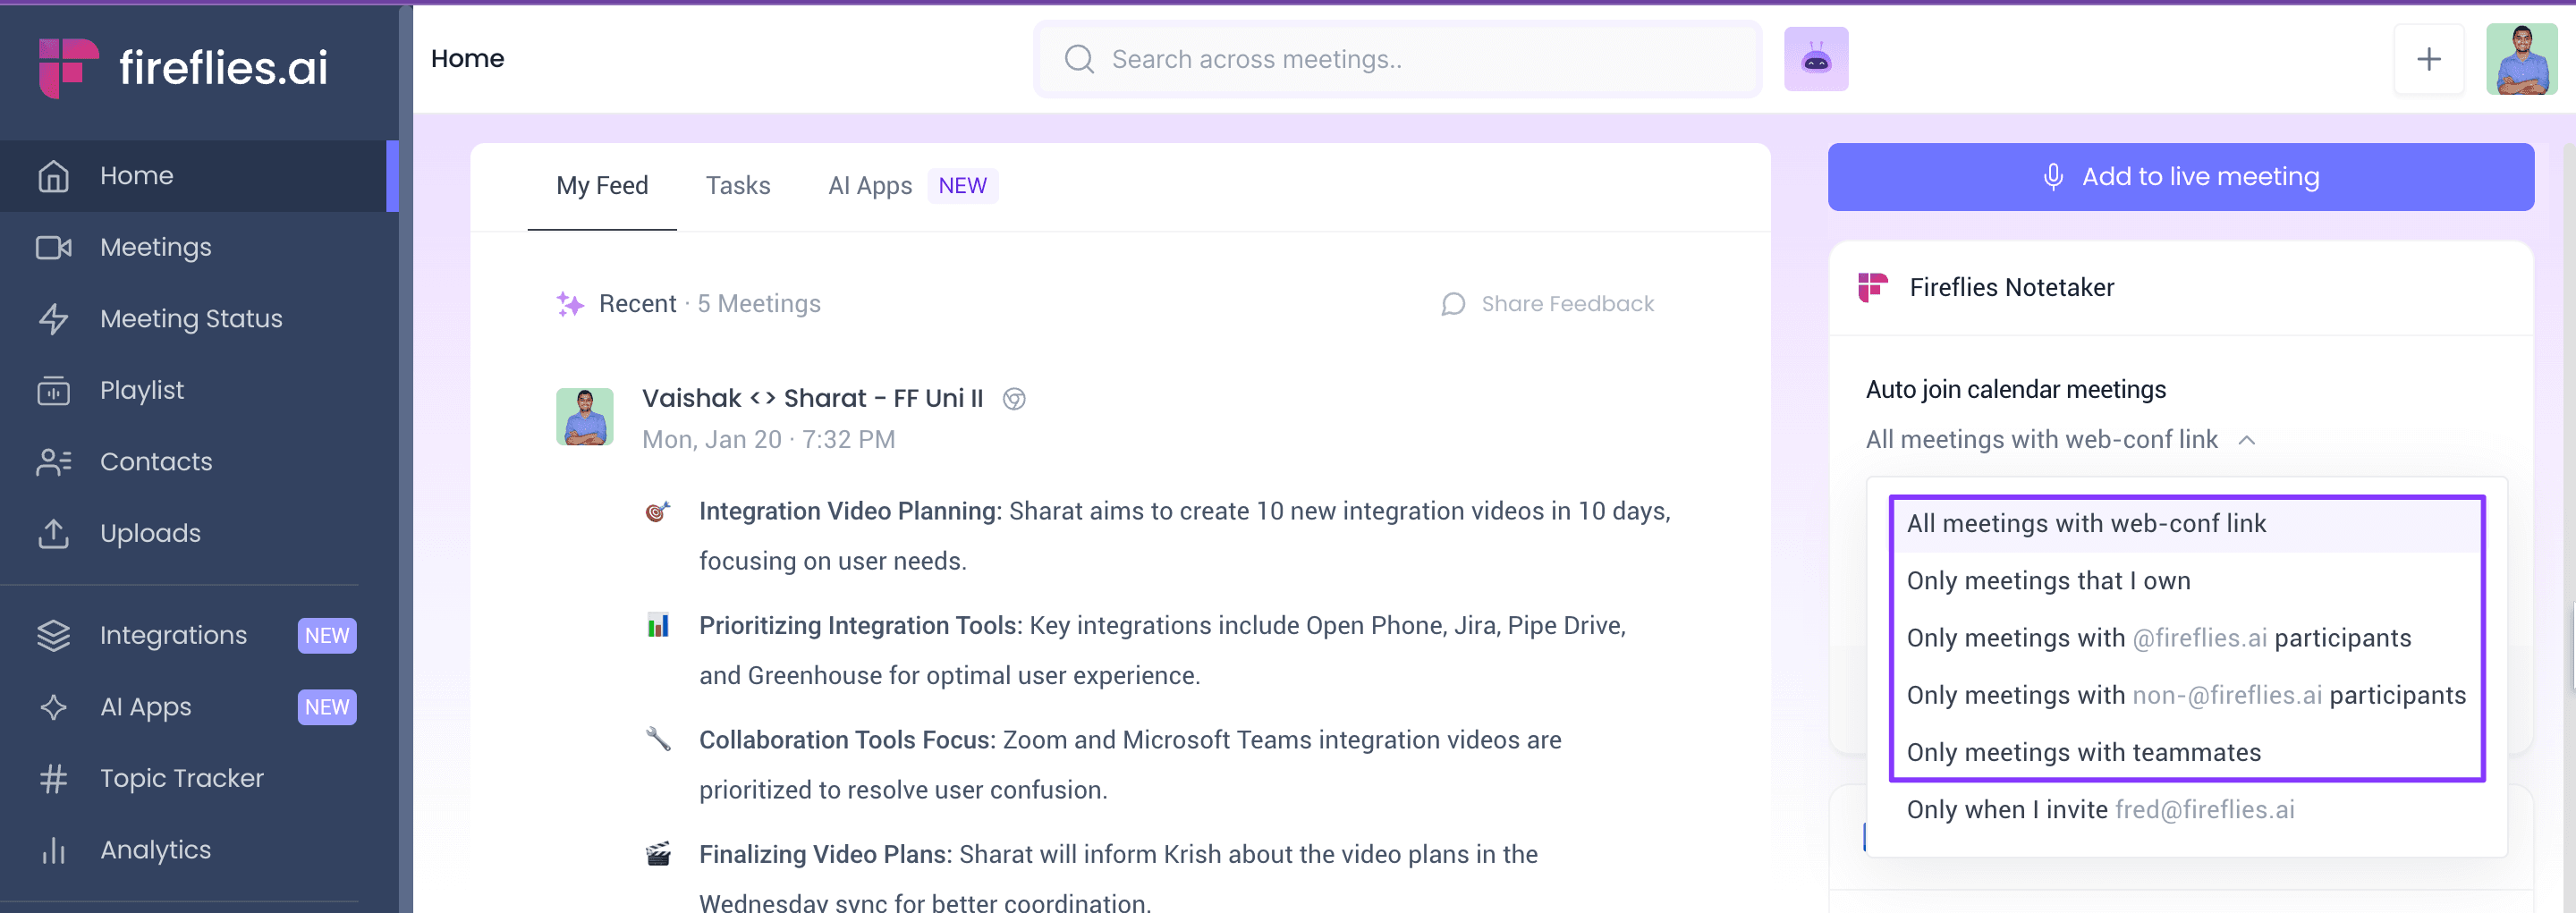Click the NEW badge next to AI Apps tab
This screenshot has height=913, width=2576.
click(962, 186)
